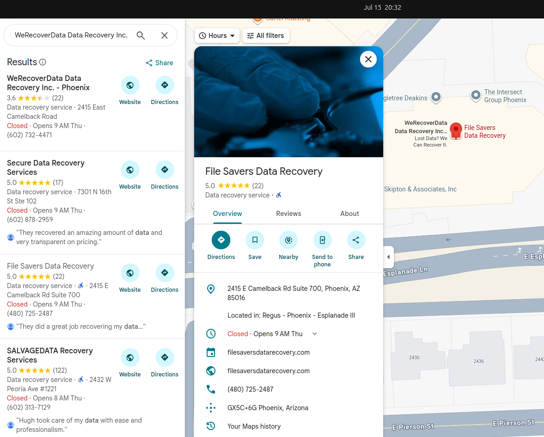
Task: Select SALVAGEDATA Recovery Services result title
Action: [50, 355]
